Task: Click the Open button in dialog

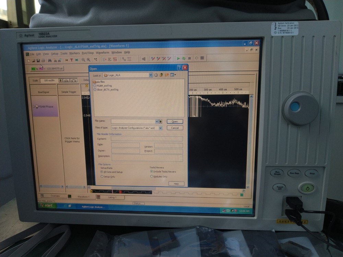Action: point(175,122)
